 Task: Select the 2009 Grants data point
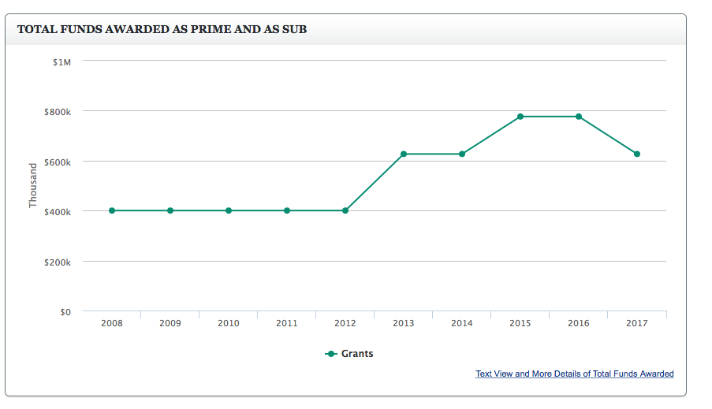(x=170, y=210)
